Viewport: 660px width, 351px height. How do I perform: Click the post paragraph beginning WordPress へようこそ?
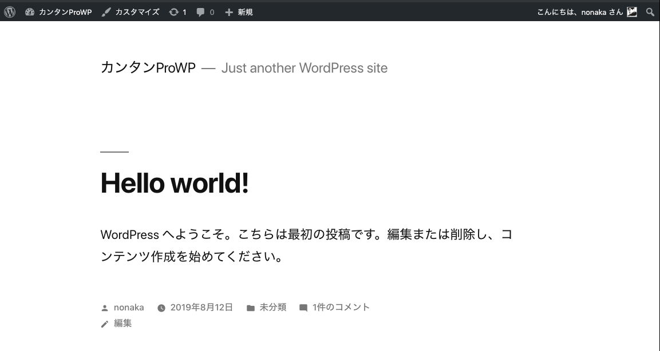point(306,245)
